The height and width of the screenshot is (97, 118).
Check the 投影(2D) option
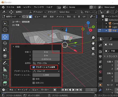click(x=34, y=83)
